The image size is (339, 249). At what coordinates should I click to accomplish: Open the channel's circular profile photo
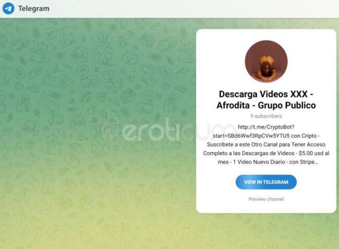[x=266, y=61]
